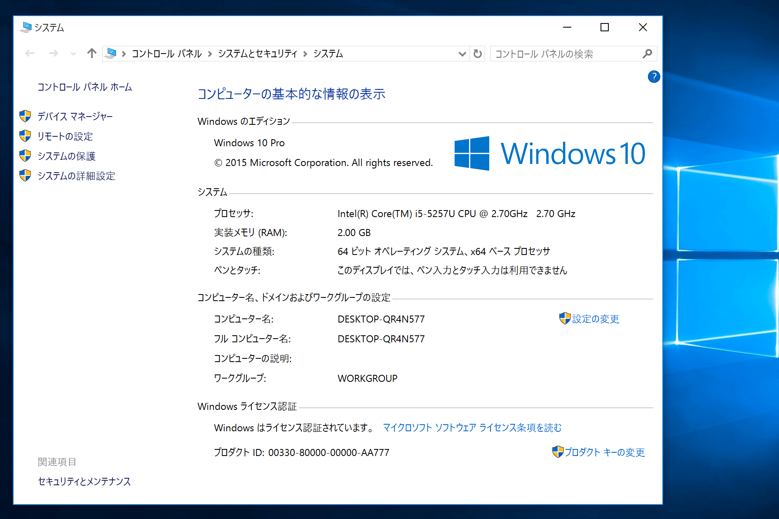The image size is (779, 519).
Task: Click the help question mark icon
Action: tap(654, 77)
